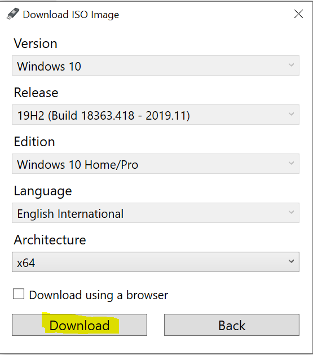This screenshot has height=355, width=313.
Task: Open the Language dropdown showing English International
Action: click(x=156, y=213)
